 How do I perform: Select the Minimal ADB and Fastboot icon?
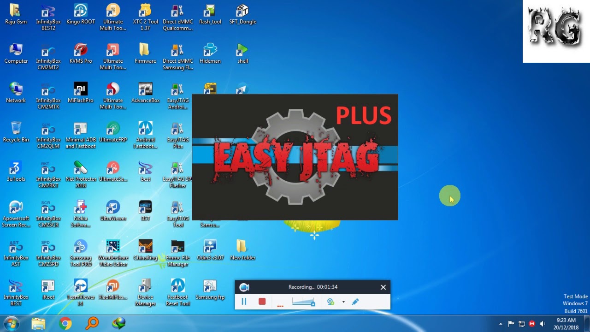click(81, 135)
